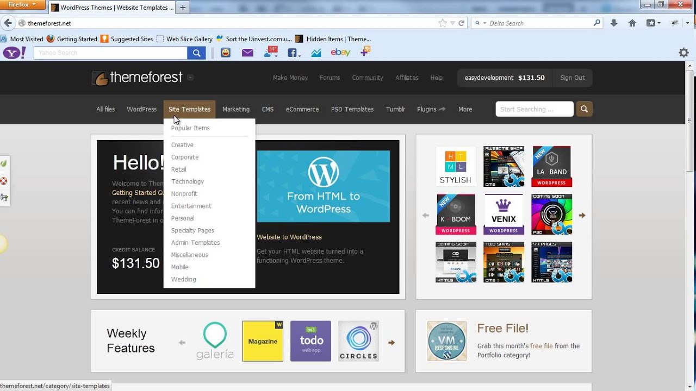Image resolution: width=696 pixels, height=391 pixels.
Task: Open the Nonprofit category entry
Action: tap(184, 194)
